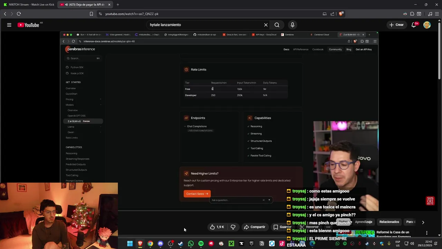
Task: Open the browser sidebar search panel
Action: click(419, 14)
